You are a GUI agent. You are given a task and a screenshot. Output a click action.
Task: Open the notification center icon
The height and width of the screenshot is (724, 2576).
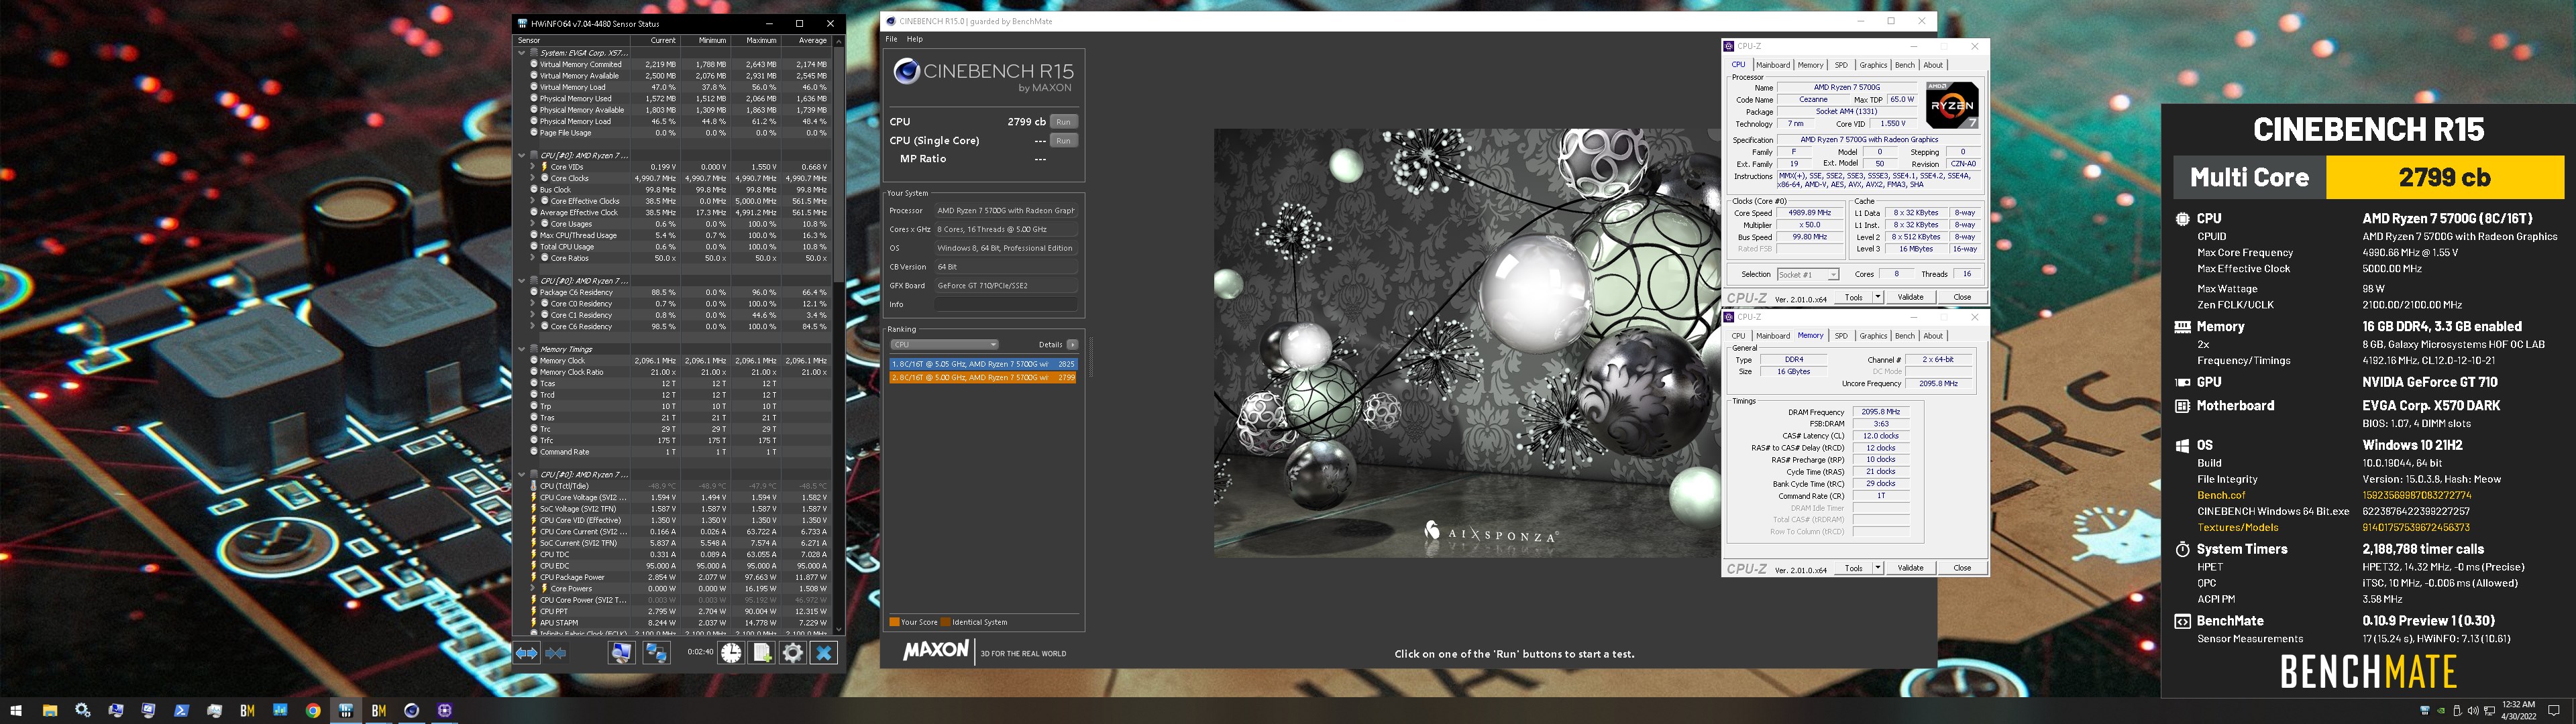2553,711
